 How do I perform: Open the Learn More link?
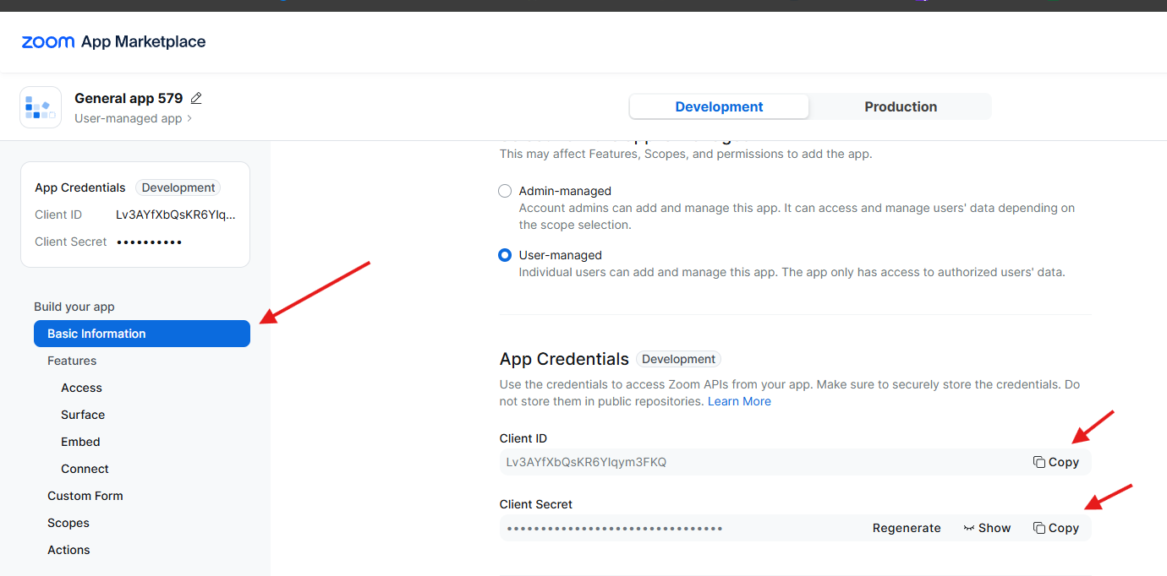(739, 401)
